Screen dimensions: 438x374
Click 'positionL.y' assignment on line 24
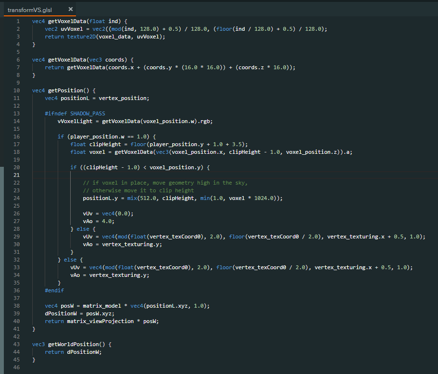[100, 199]
